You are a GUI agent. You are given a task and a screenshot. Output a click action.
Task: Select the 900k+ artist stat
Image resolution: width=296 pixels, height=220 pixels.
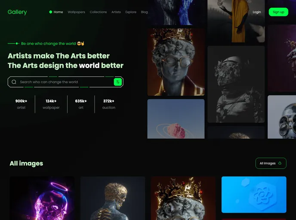tap(21, 104)
